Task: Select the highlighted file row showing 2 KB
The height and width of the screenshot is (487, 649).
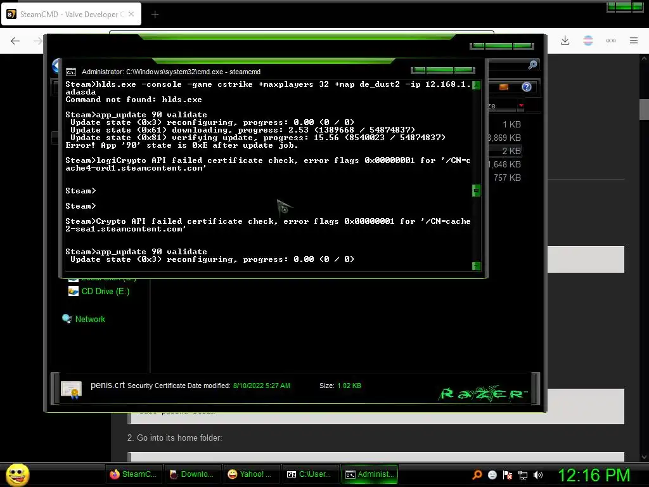Action: click(505, 151)
